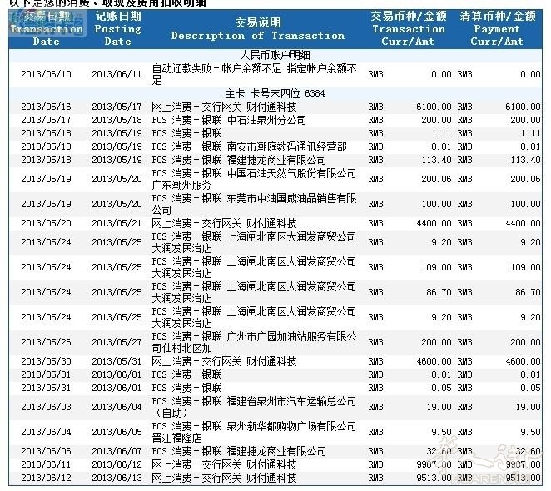Screen dimensions: 551x491
Task: Click transaction date 2013/05/16
Action: [x=46, y=107]
